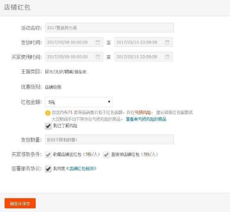Toggle the 我已了解风险 checkbox
The image size is (230, 212).
point(48,126)
